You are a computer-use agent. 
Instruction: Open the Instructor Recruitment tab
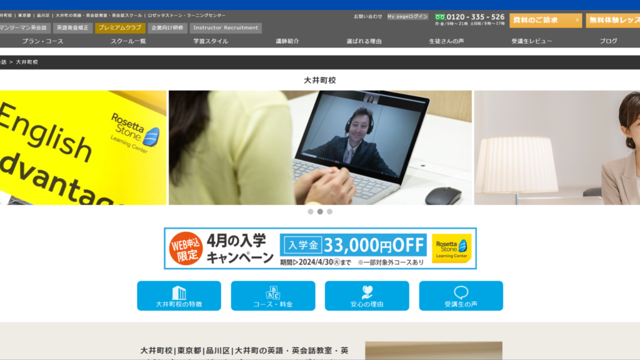coord(226,27)
